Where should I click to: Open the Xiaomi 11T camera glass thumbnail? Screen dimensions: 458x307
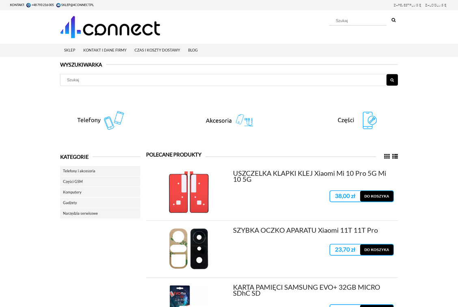189,249
